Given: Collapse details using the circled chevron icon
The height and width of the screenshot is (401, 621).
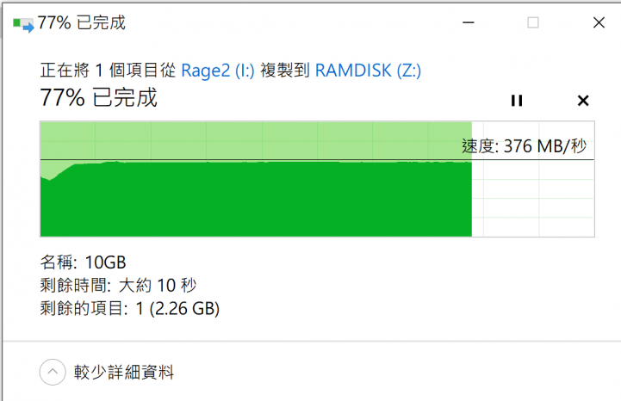Looking at the screenshot, I should 53,372.
